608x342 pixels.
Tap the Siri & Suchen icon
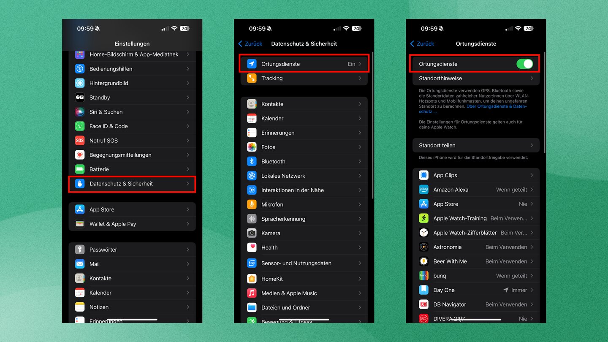click(80, 112)
